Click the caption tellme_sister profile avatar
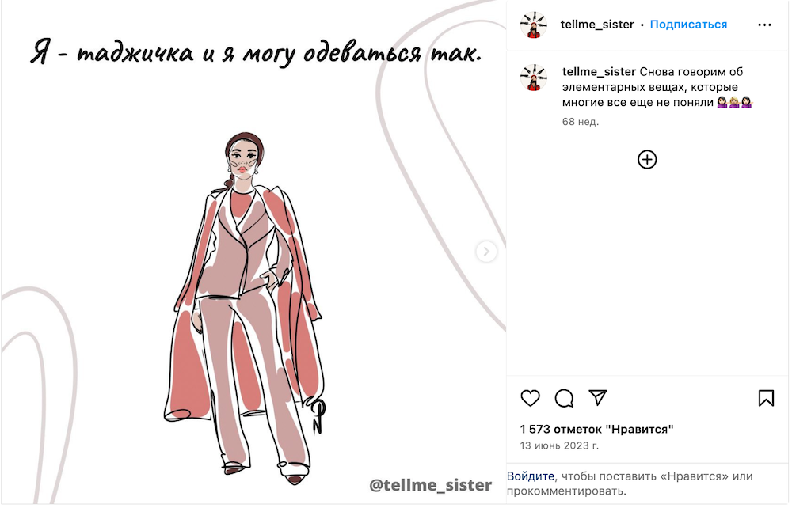 [534, 78]
